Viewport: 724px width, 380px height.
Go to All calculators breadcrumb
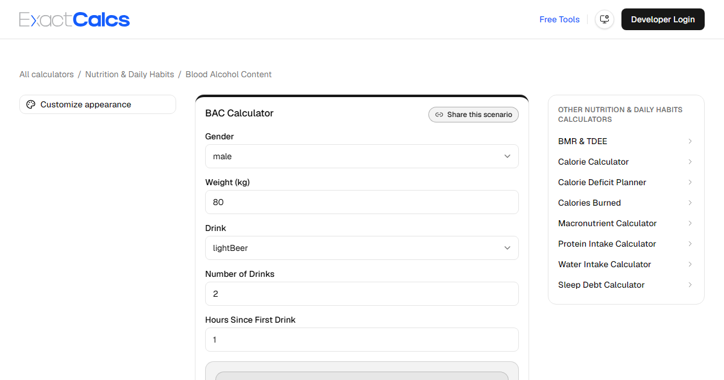pos(46,74)
